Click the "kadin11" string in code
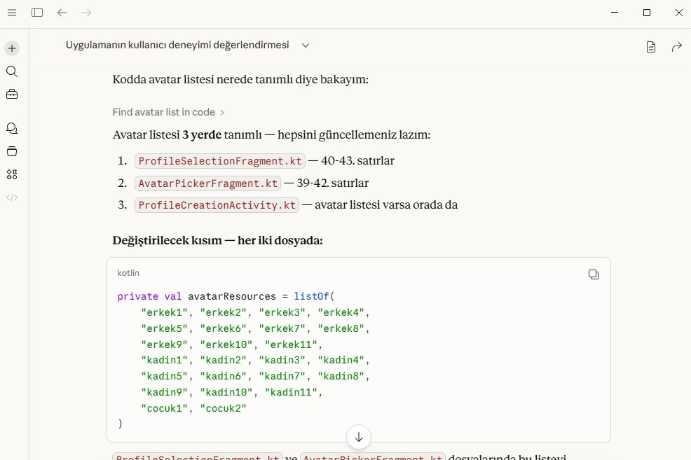Viewport: 691px width, 460px height. [x=291, y=392]
